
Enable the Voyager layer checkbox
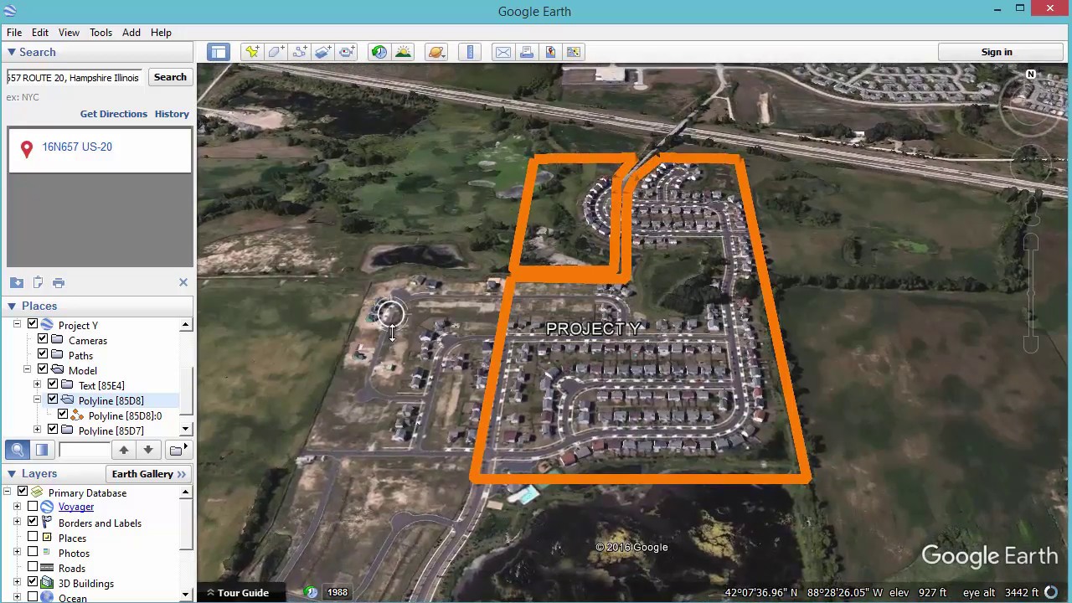tap(33, 507)
